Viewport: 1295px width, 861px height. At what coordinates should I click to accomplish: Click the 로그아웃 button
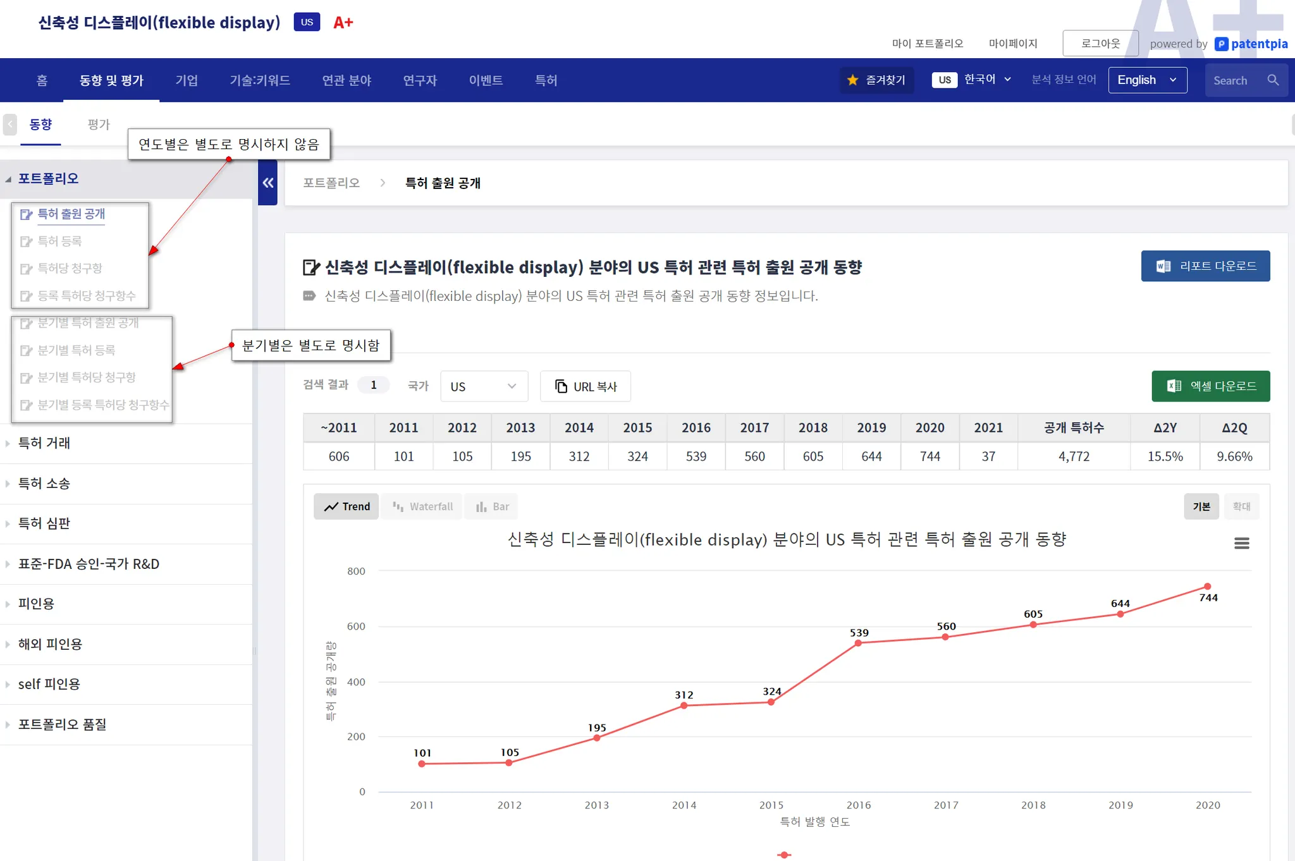click(x=1100, y=44)
